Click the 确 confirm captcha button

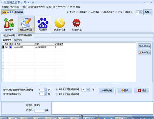(x=47, y=110)
